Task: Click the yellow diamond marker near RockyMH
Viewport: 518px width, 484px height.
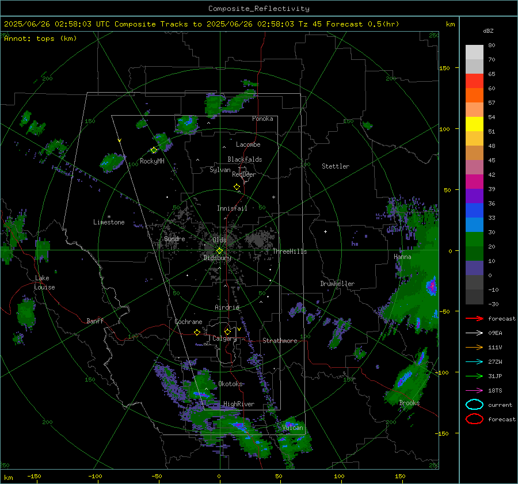Action: 154,150
